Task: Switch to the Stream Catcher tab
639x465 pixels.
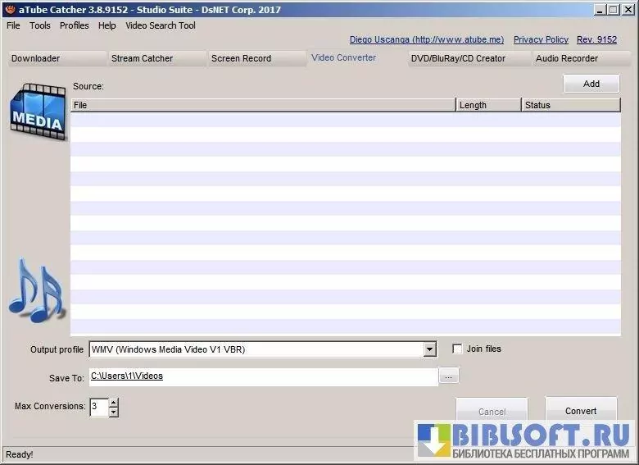Action: pyautogui.click(x=143, y=58)
